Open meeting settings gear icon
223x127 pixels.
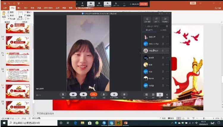pyautogui.click(x=167, y=95)
